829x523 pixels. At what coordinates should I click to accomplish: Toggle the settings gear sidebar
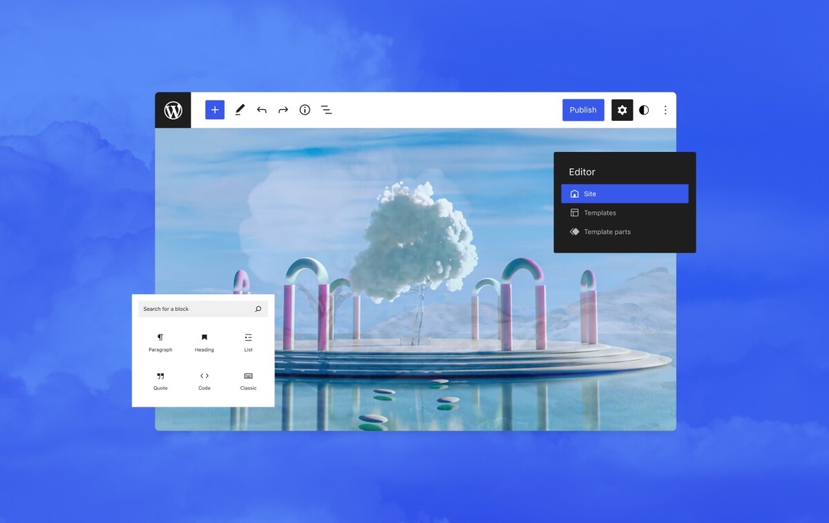point(622,110)
